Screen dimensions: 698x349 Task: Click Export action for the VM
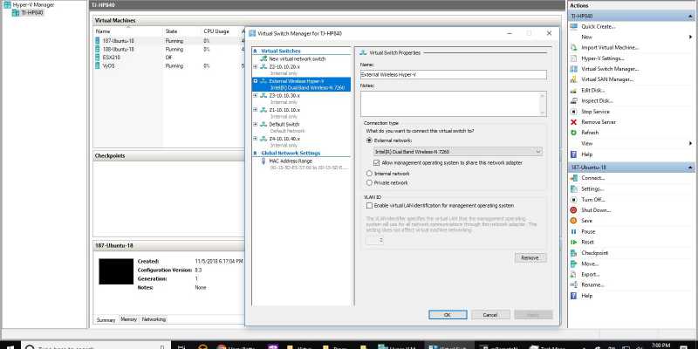click(x=591, y=274)
